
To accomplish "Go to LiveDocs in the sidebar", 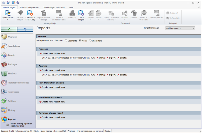I will tap(5, 74).
